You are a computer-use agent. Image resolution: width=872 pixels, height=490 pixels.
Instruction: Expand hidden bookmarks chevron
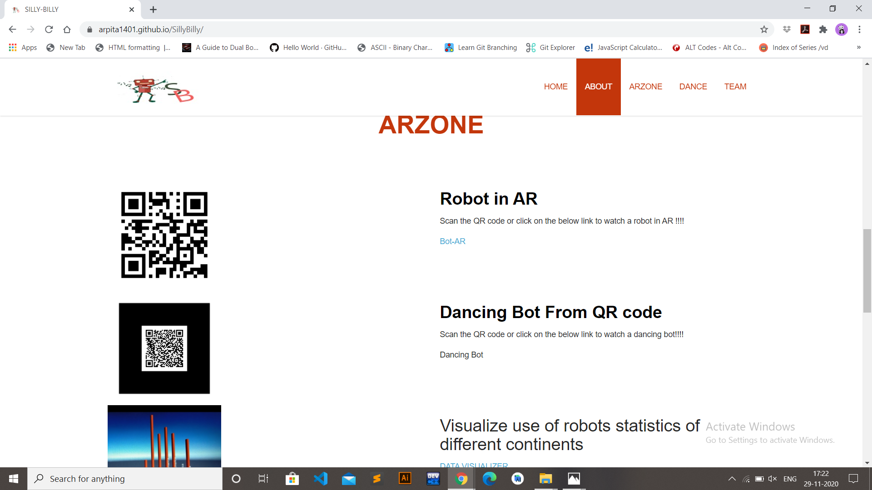point(858,48)
